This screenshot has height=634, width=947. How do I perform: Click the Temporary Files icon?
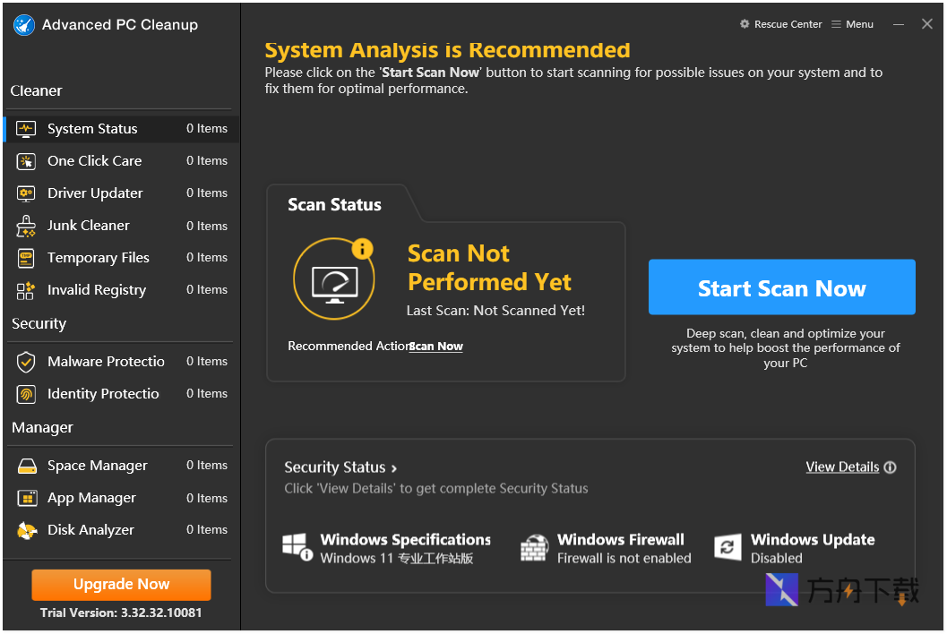coord(26,258)
